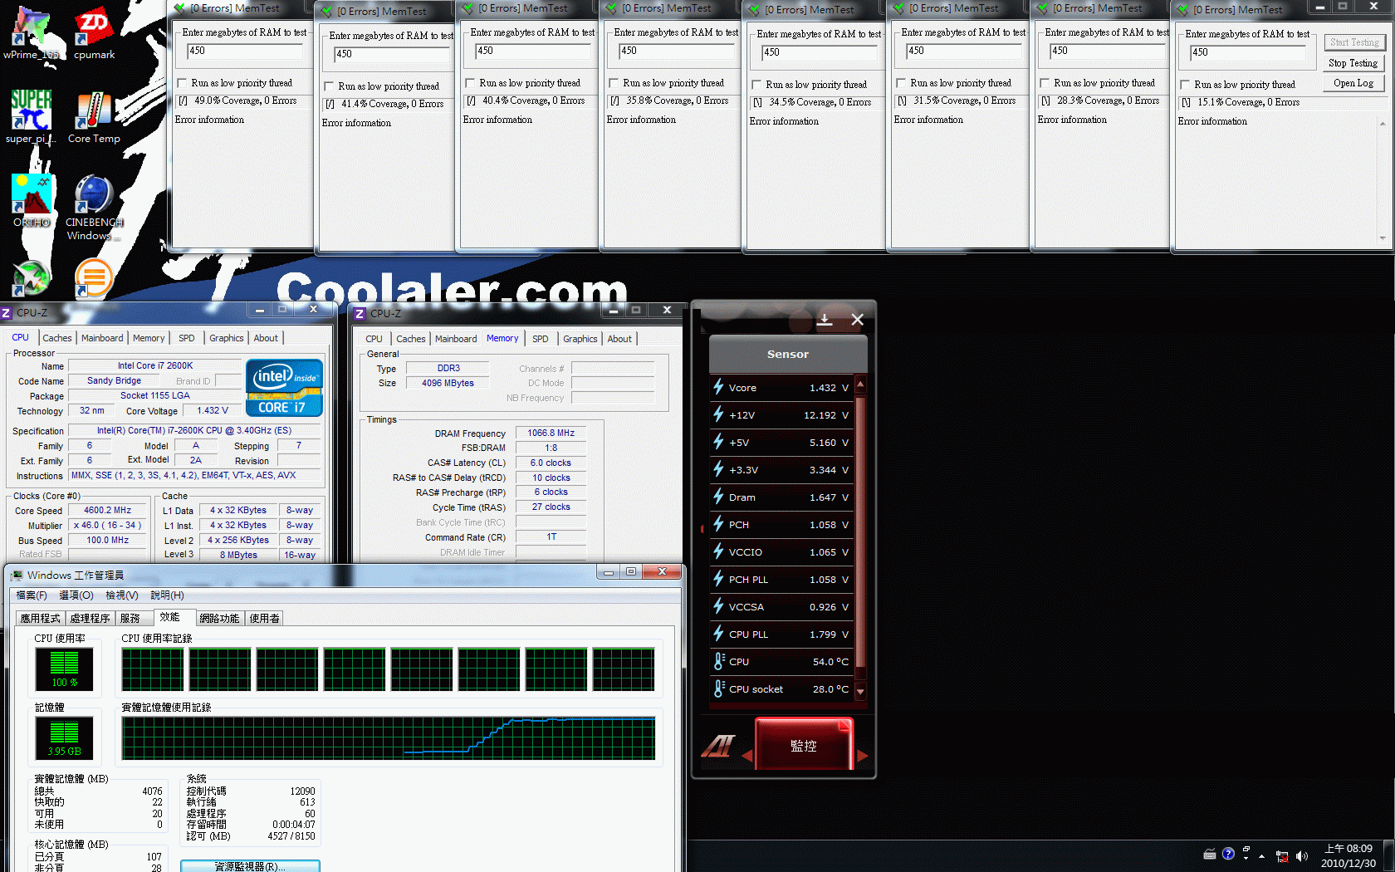Image resolution: width=1395 pixels, height=872 pixels.
Task: Click the left red arrow beside 監控
Action: pyautogui.click(x=746, y=756)
